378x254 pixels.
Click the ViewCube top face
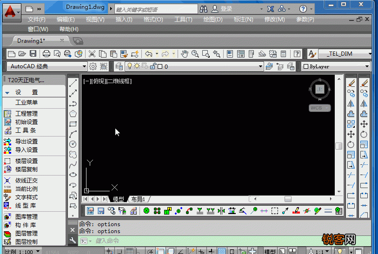click(320, 89)
